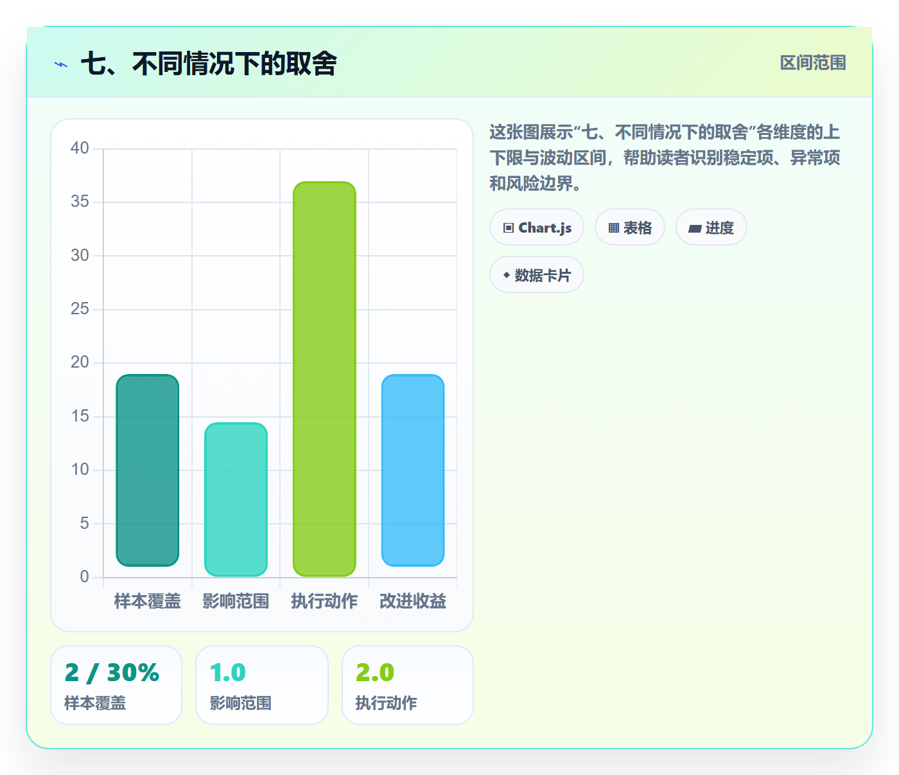Click the 改进收益 axis label
The height and width of the screenshot is (775, 899).
click(413, 601)
